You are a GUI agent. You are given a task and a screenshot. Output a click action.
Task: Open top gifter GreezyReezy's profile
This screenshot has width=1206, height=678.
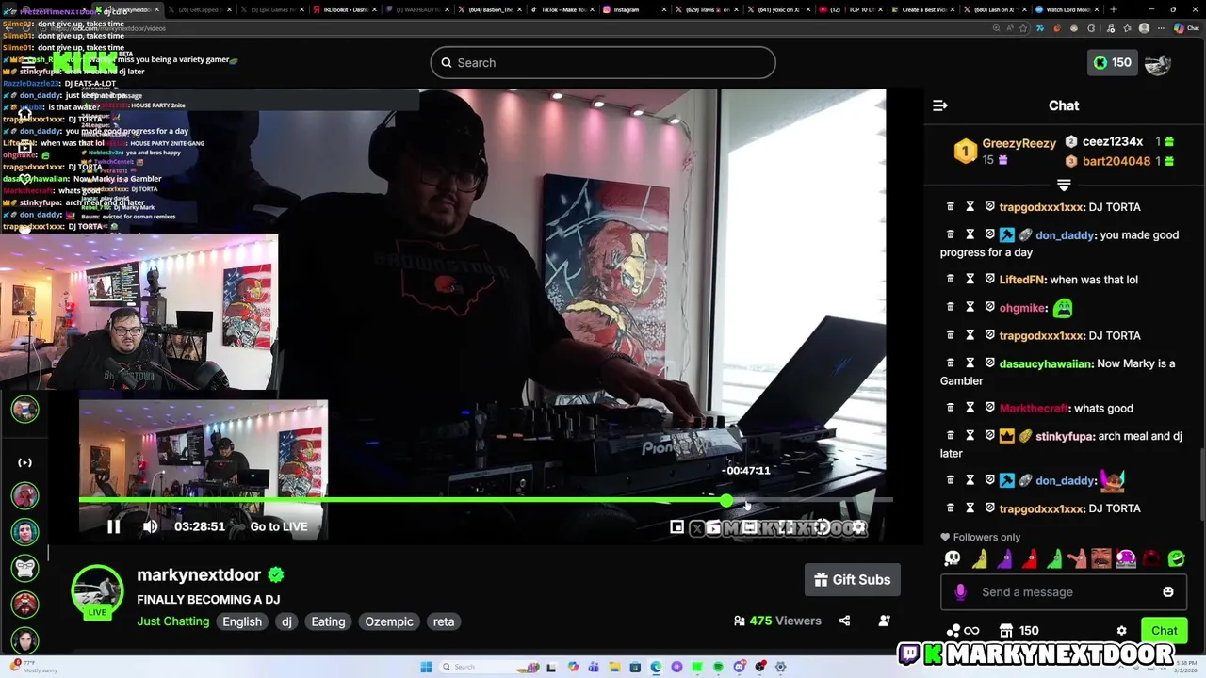click(1019, 143)
